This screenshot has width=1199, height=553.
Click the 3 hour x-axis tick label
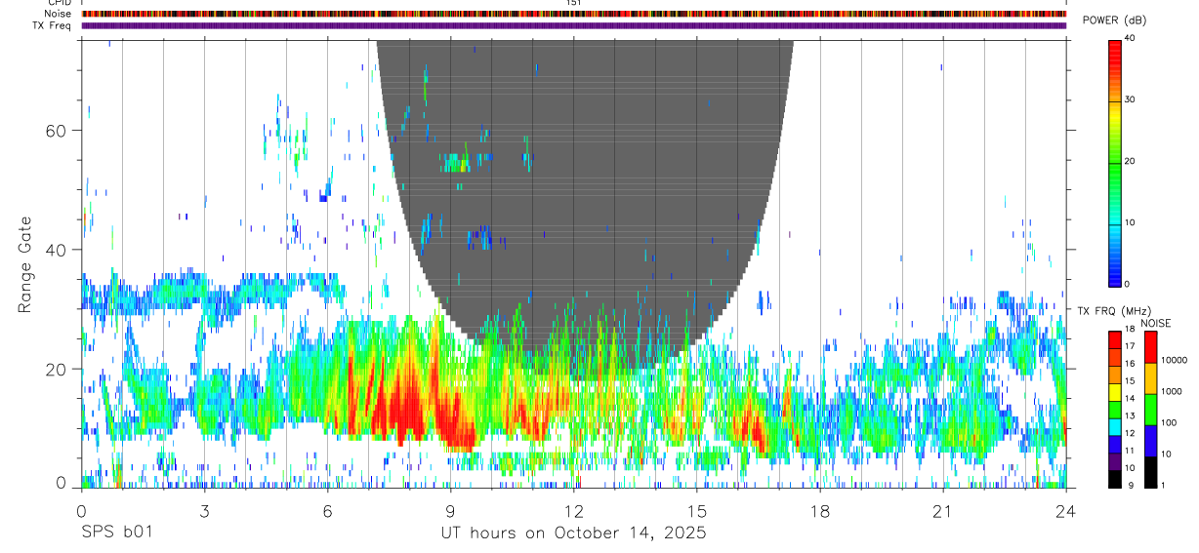[x=204, y=511]
